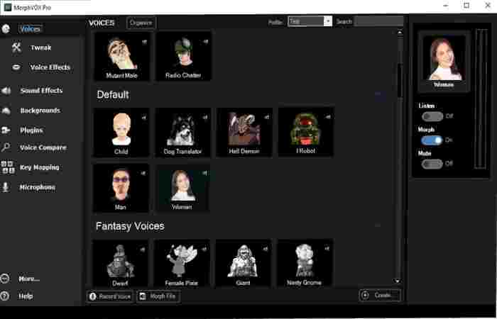Click signal bars icon on Child card

pos(143,118)
